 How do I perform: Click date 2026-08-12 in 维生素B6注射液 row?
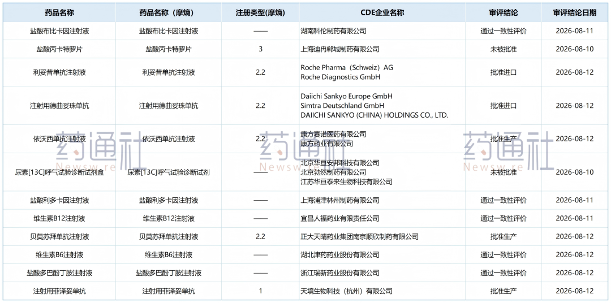coord(574,255)
